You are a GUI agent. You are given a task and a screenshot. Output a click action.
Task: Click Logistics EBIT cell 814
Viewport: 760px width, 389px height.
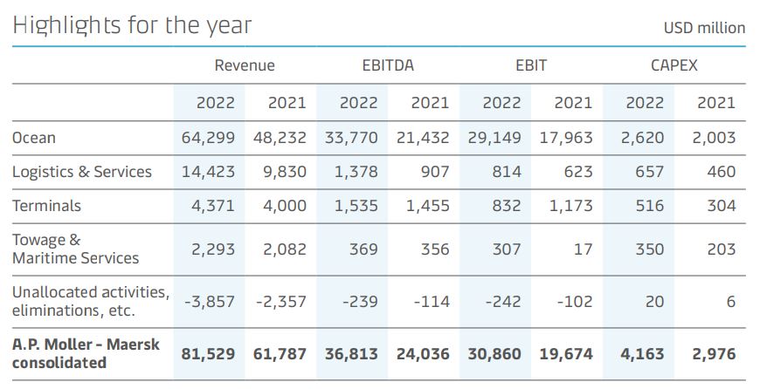(x=507, y=172)
